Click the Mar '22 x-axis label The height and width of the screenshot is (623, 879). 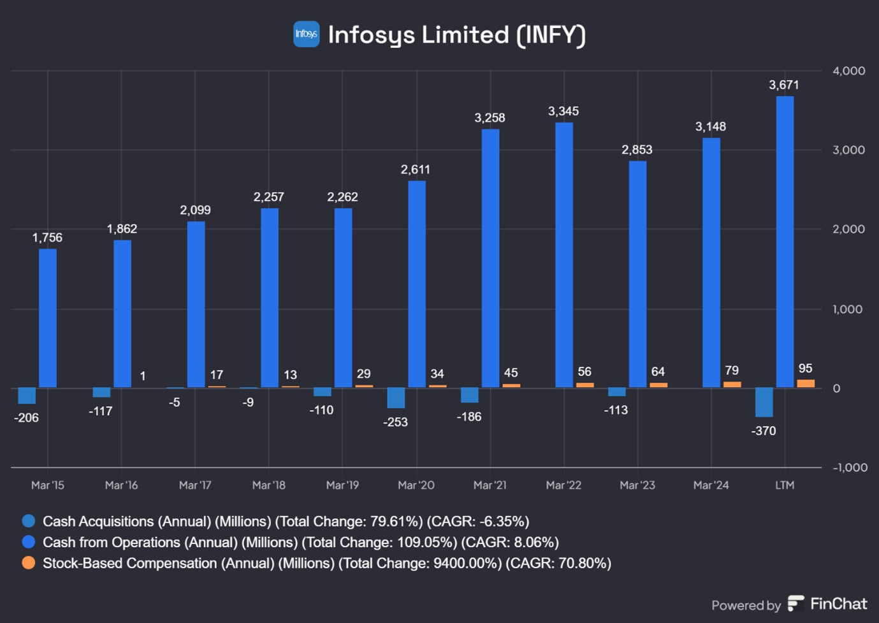coord(563,485)
